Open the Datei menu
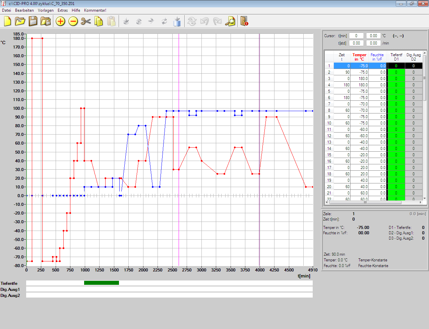This screenshot has width=429, height=329. [x=7, y=10]
